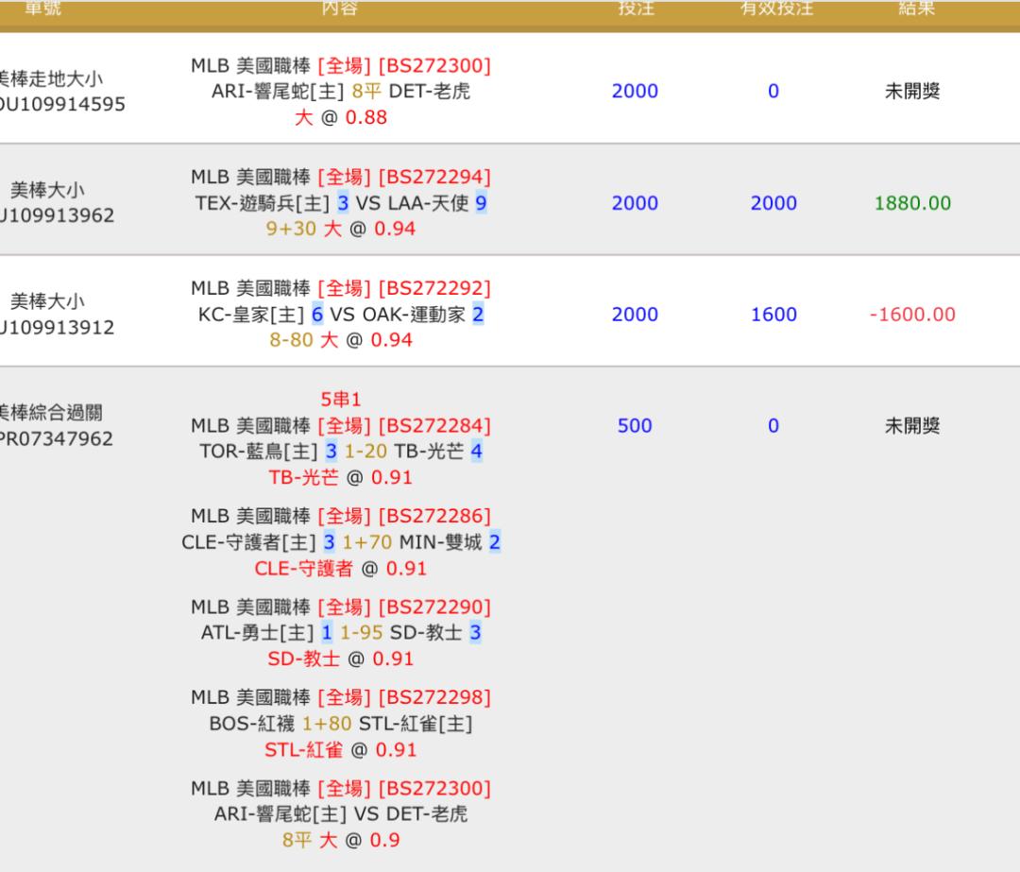Click bet line 大 @ 0.88
The width and height of the screenshot is (1020, 872).
pyautogui.click(x=341, y=117)
